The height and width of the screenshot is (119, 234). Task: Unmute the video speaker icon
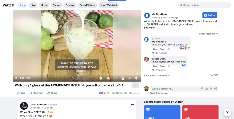pos(137,78)
